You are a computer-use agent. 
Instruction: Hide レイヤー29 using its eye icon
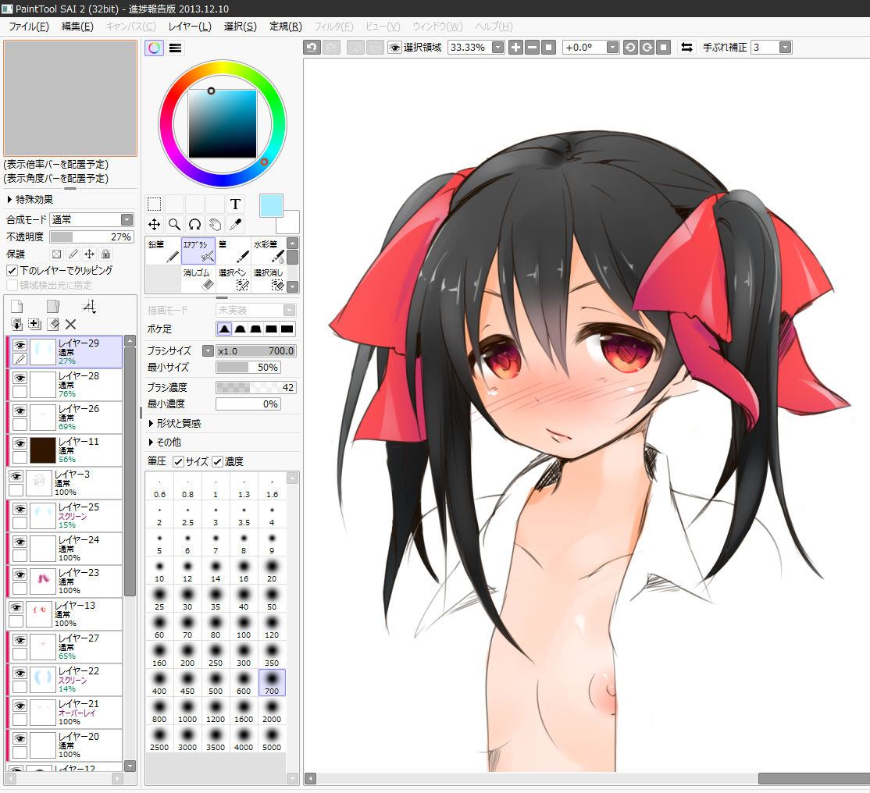click(20, 345)
